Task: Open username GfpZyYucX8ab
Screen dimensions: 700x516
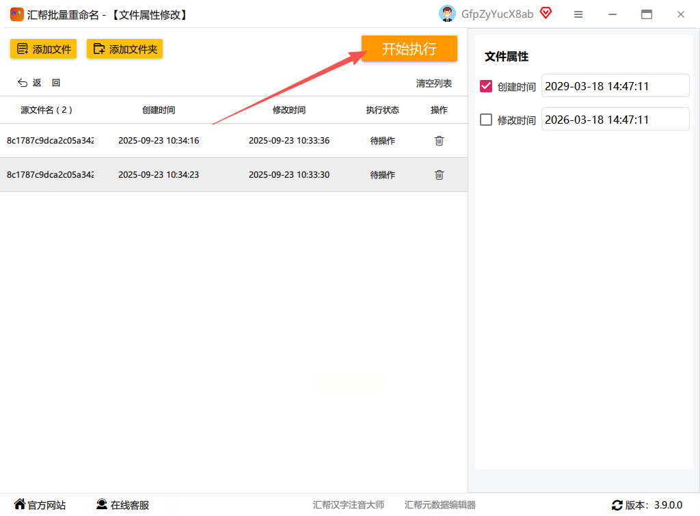Action: (x=497, y=14)
